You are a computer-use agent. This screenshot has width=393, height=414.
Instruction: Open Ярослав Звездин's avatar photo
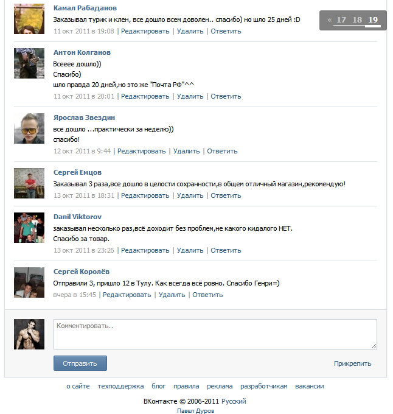tap(29, 128)
